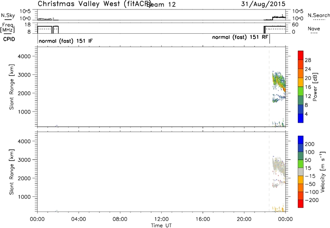Pick the red top segment of Power color bar

point(301,55)
